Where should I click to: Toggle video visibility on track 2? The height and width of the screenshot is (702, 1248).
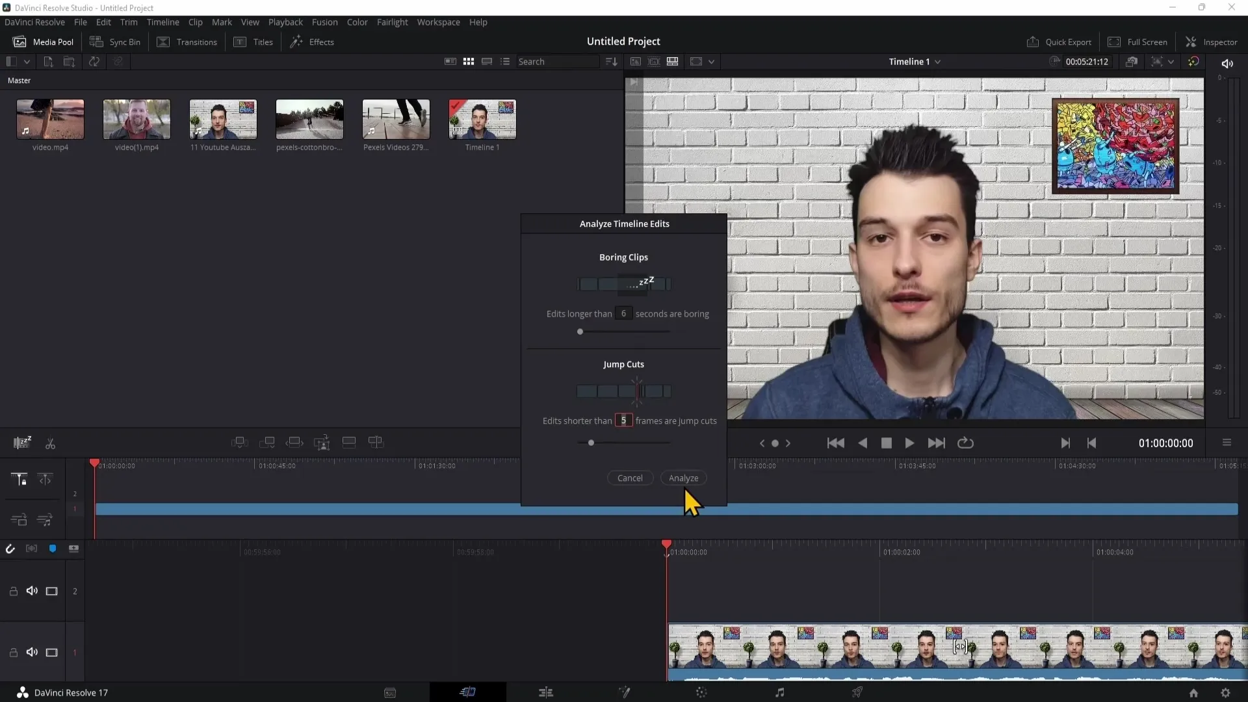[x=52, y=591]
